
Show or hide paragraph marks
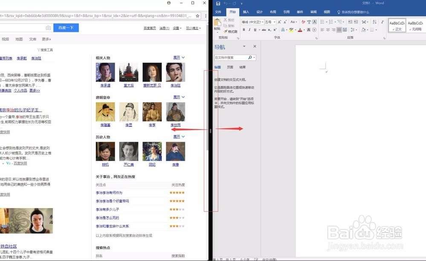click(x=383, y=22)
